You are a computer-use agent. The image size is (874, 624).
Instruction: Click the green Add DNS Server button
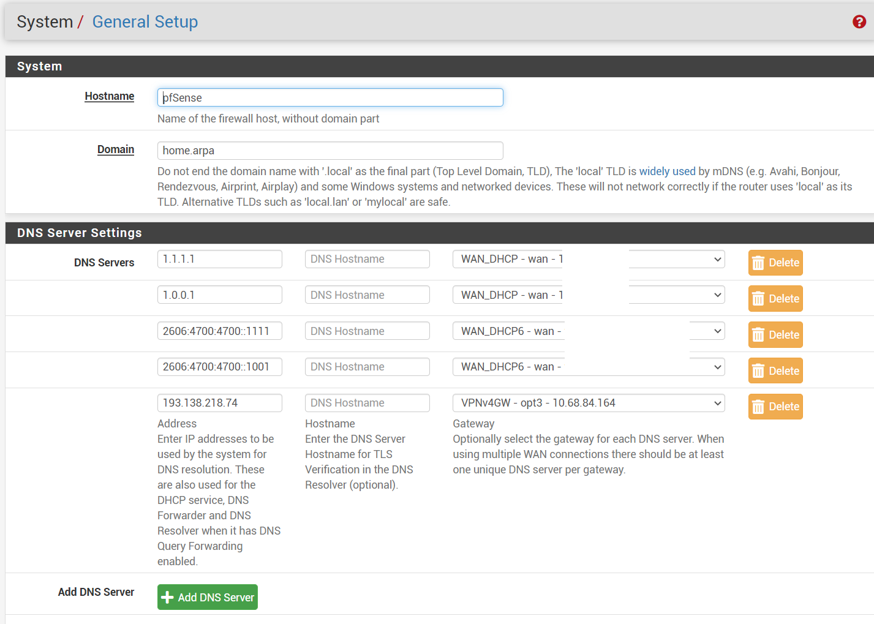[208, 597]
